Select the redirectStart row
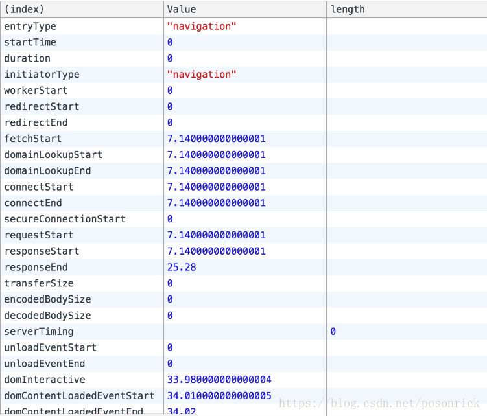The image size is (487, 416). pyautogui.click(x=244, y=106)
